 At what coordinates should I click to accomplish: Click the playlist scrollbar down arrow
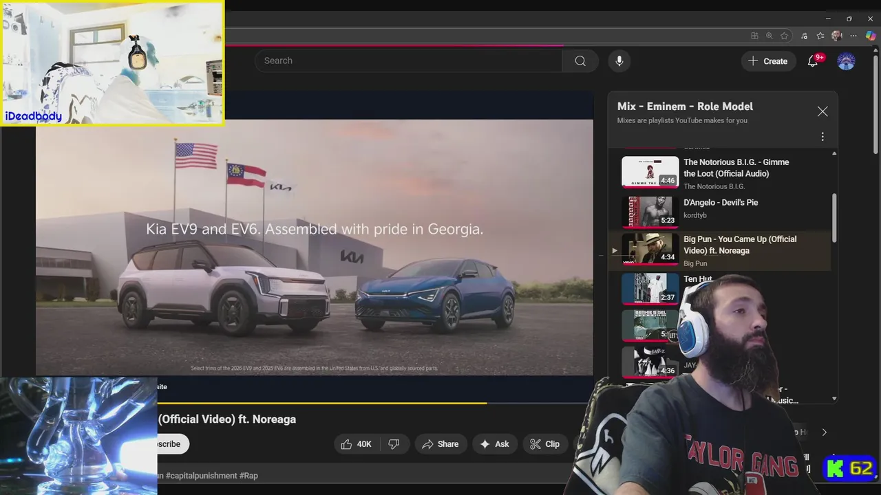click(834, 399)
